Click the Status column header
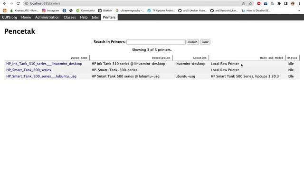This screenshot has height=171, width=304. (x=292, y=58)
